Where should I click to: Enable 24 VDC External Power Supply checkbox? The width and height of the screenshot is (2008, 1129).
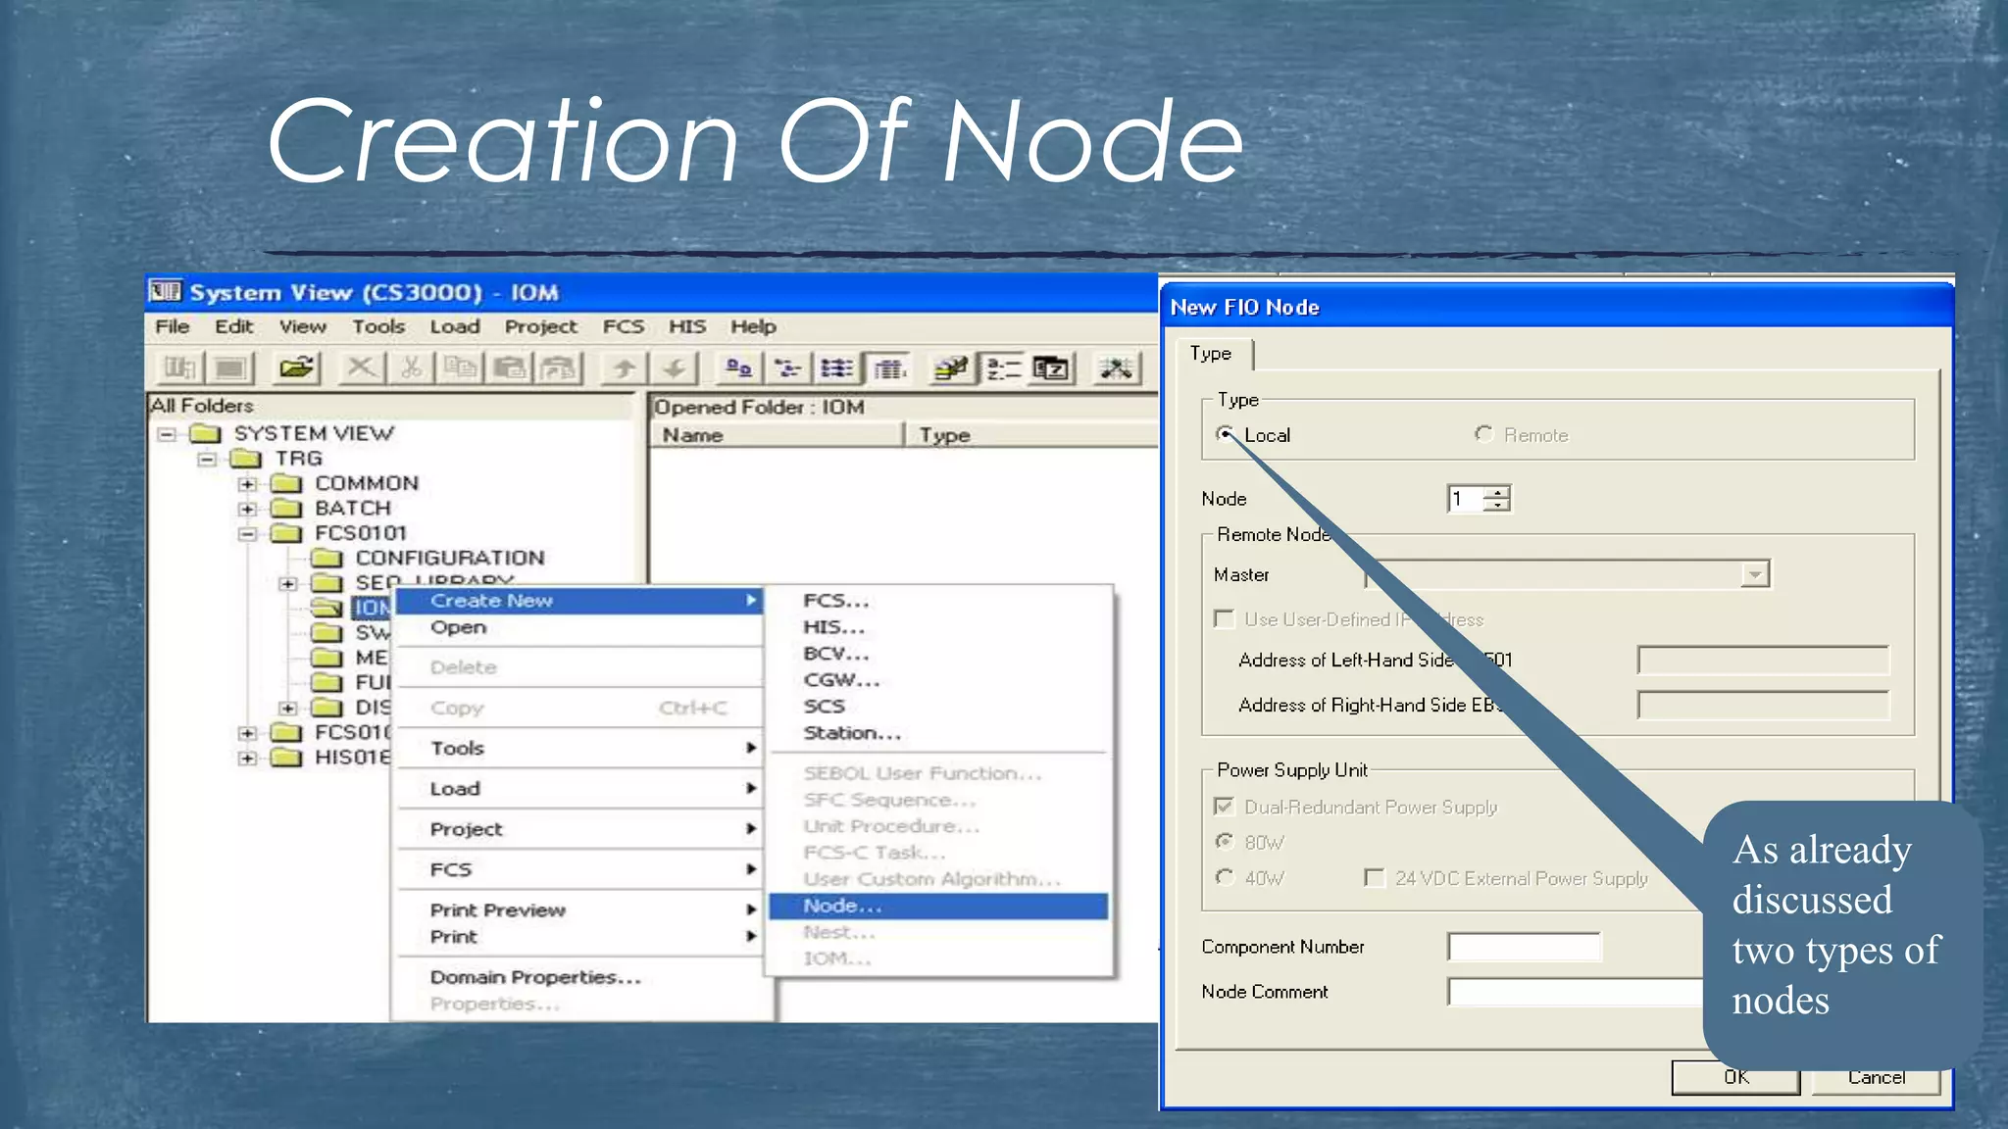coord(1375,878)
